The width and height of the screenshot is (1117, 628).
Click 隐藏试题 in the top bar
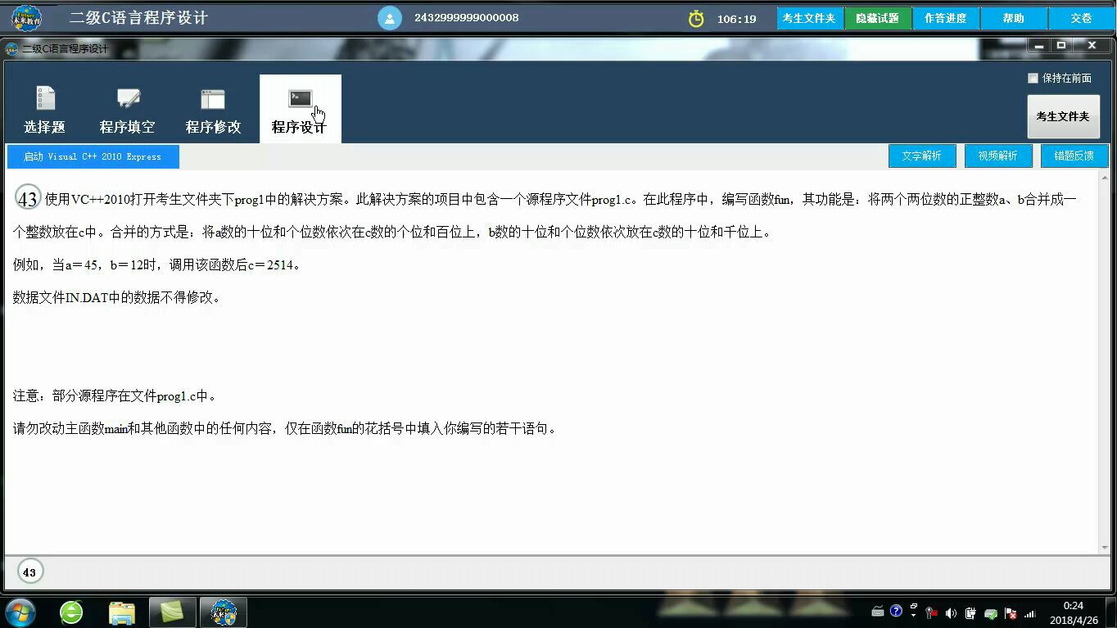[x=878, y=18]
